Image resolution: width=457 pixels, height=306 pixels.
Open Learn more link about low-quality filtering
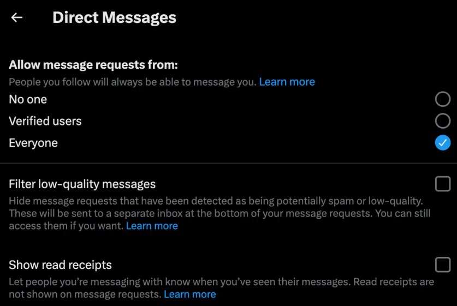pyautogui.click(x=152, y=226)
